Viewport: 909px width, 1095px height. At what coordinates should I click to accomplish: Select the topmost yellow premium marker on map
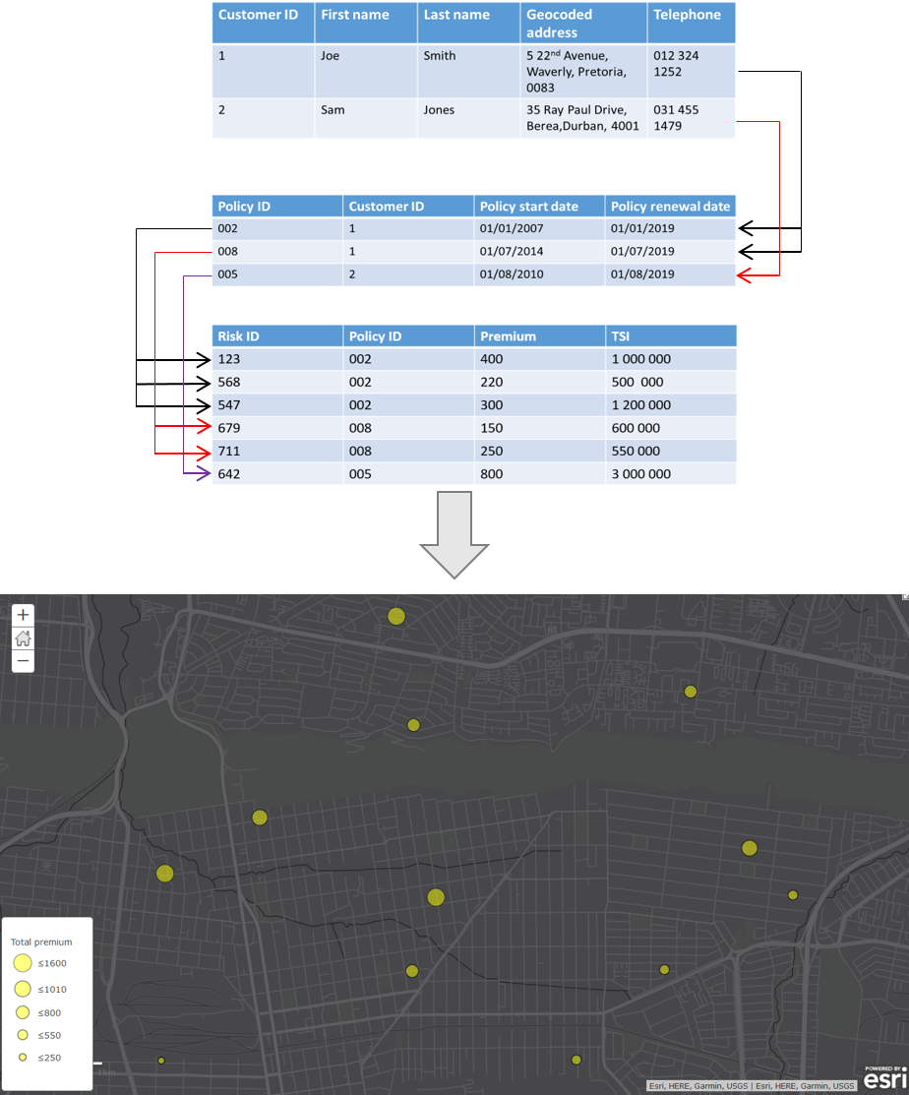[396, 617]
